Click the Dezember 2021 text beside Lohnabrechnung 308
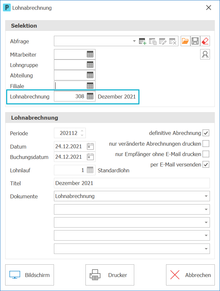This screenshot has width=220, height=291. tap(117, 97)
